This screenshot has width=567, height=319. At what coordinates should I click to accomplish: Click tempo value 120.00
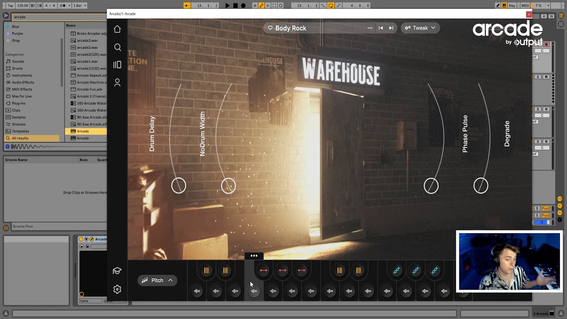pos(22,5)
